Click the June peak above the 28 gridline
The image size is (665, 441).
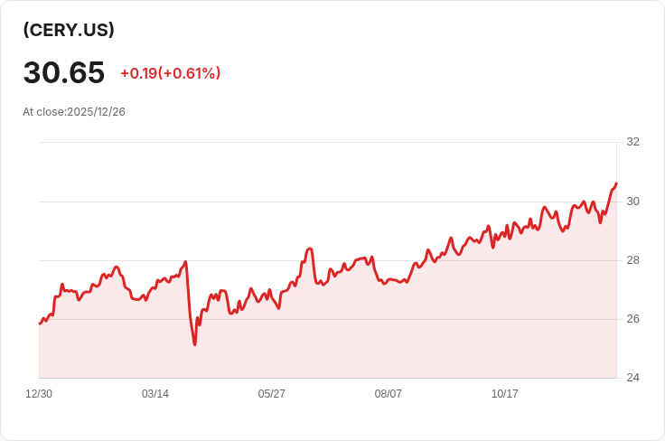pos(310,249)
